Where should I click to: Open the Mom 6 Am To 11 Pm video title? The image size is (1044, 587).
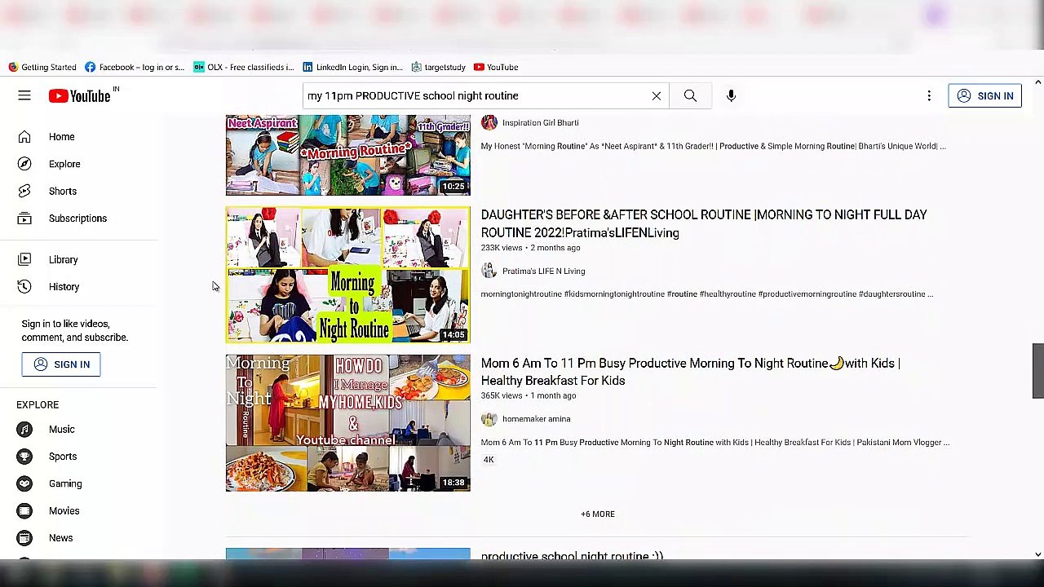691,372
